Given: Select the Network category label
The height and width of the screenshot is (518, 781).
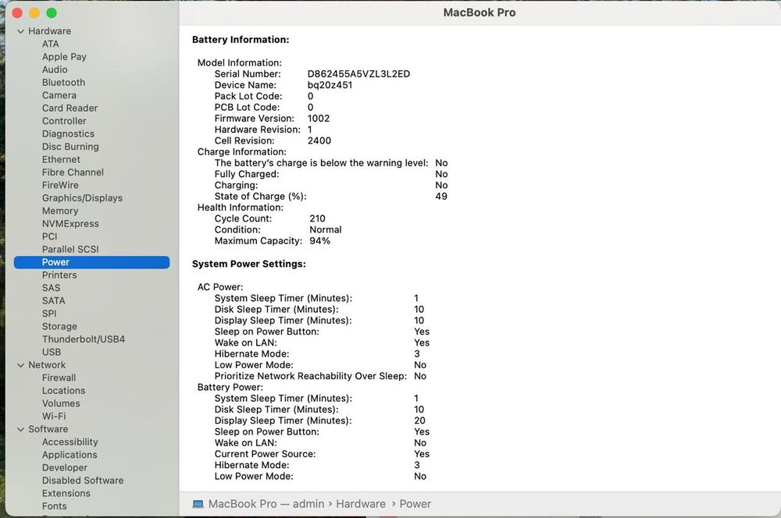Looking at the screenshot, I should (x=47, y=365).
